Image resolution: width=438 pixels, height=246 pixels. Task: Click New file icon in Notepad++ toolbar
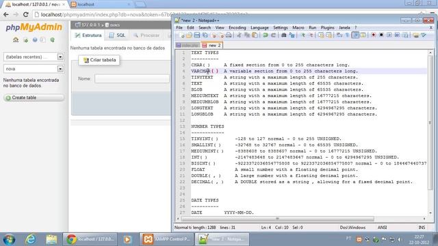click(181, 35)
